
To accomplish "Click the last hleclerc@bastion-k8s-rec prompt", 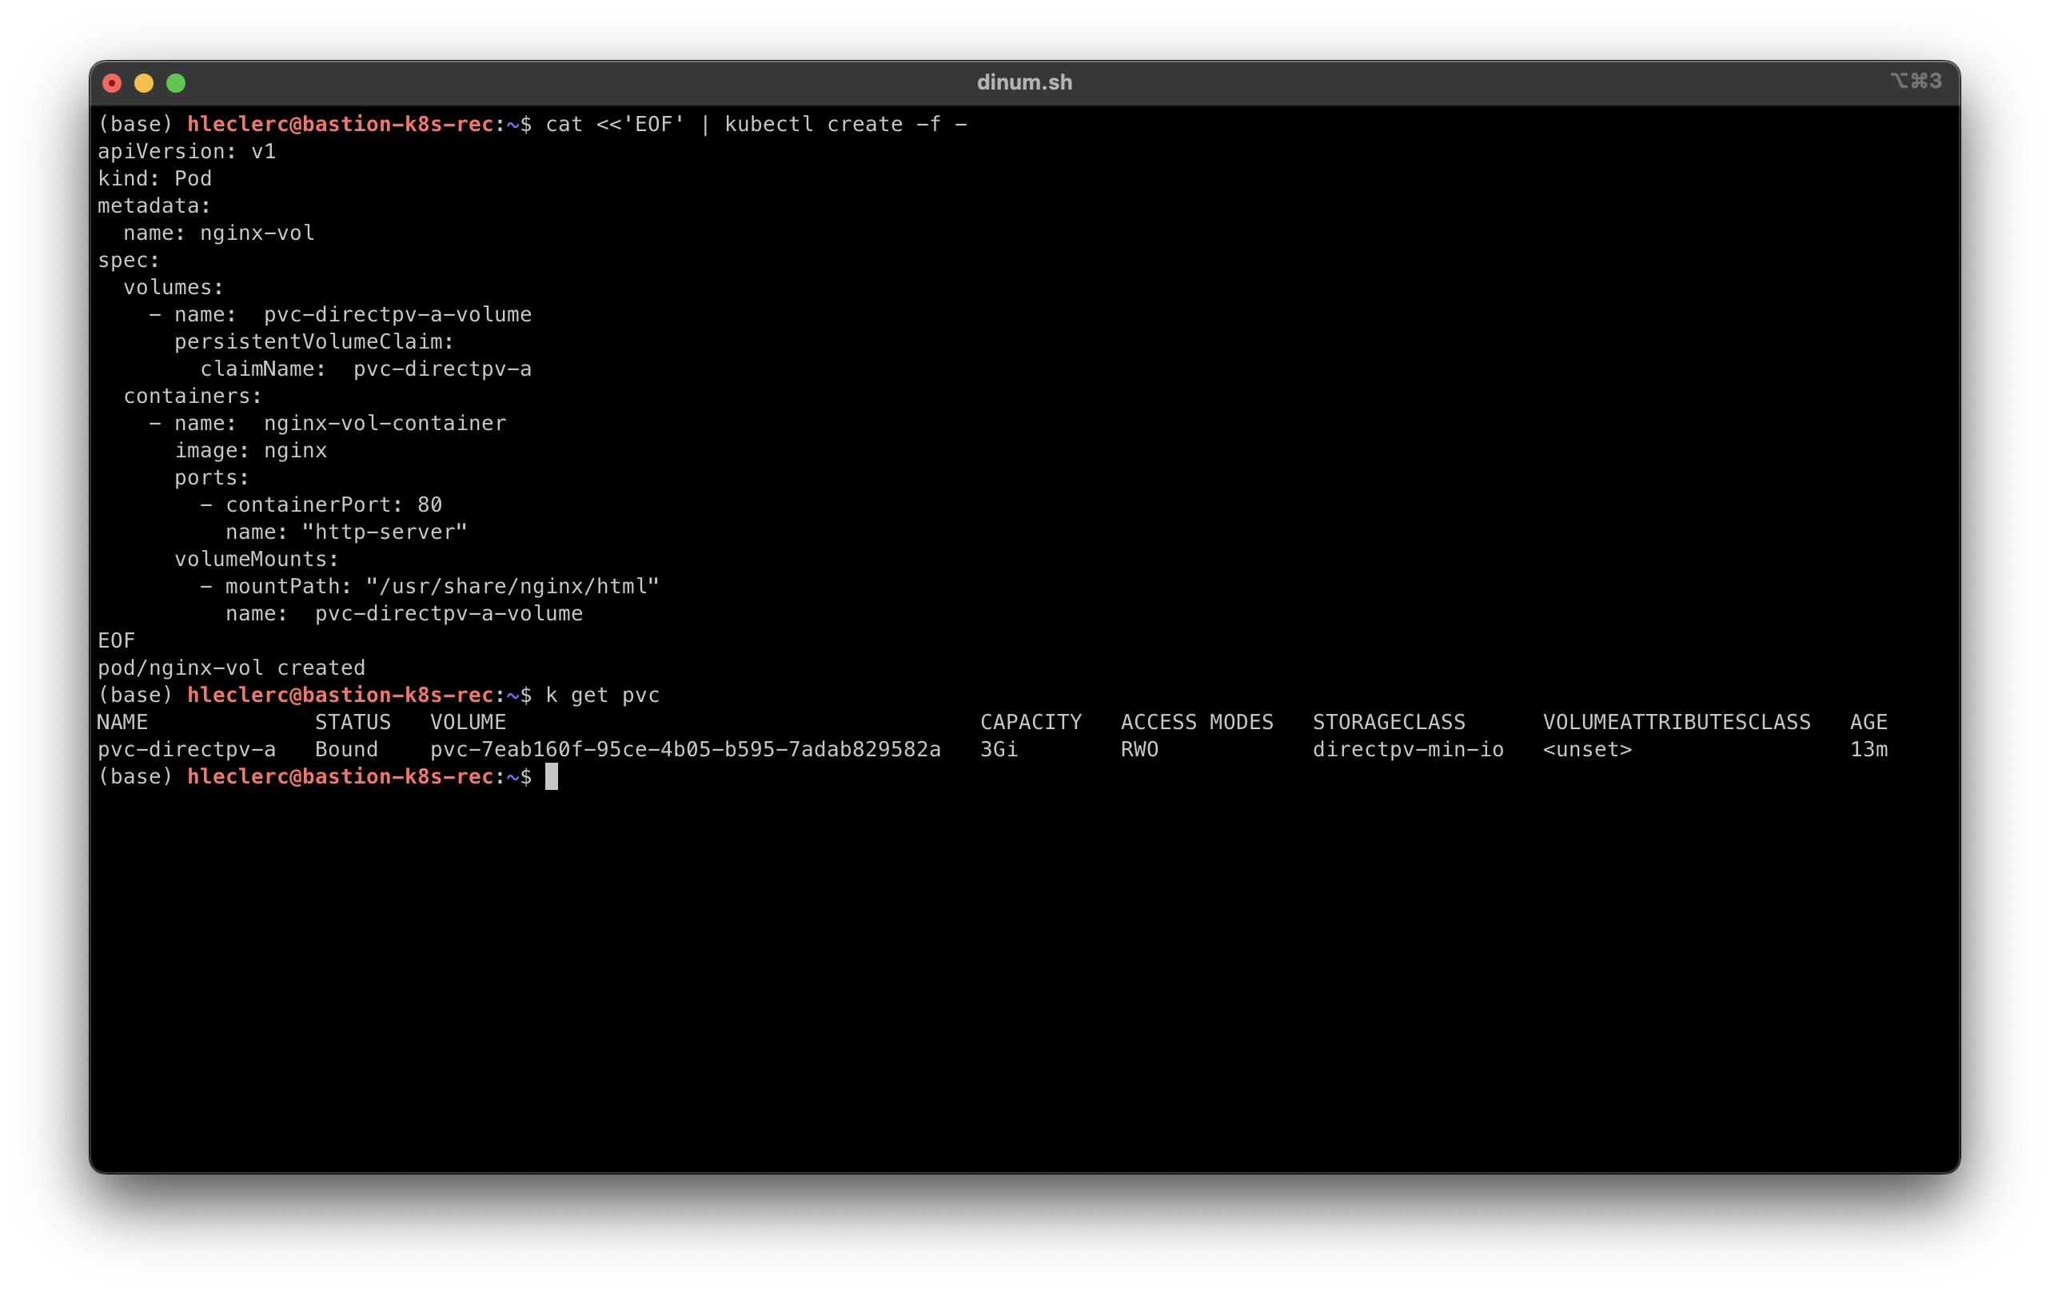I will click(x=341, y=777).
